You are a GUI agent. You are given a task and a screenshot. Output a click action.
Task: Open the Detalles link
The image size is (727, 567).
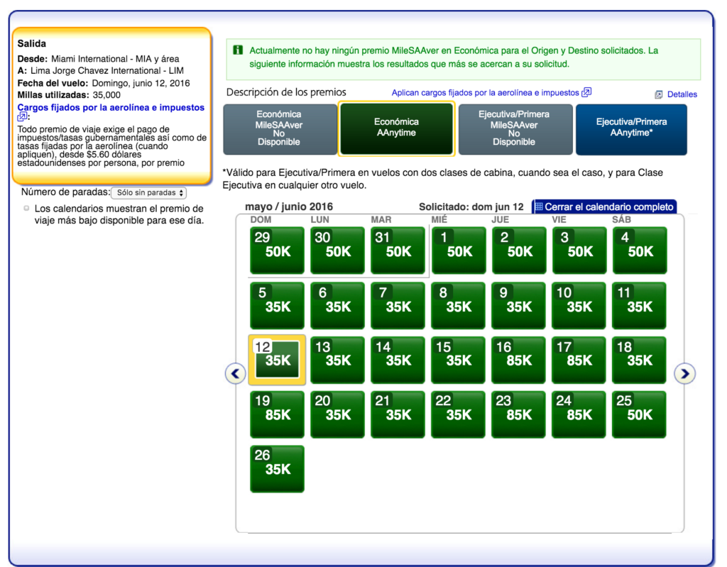(682, 94)
